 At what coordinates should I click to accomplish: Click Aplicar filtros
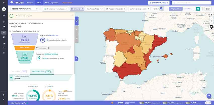[x=176, y=9]
